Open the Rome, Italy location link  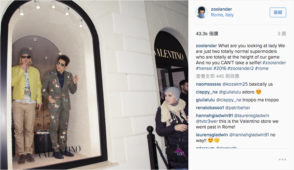(222, 15)
